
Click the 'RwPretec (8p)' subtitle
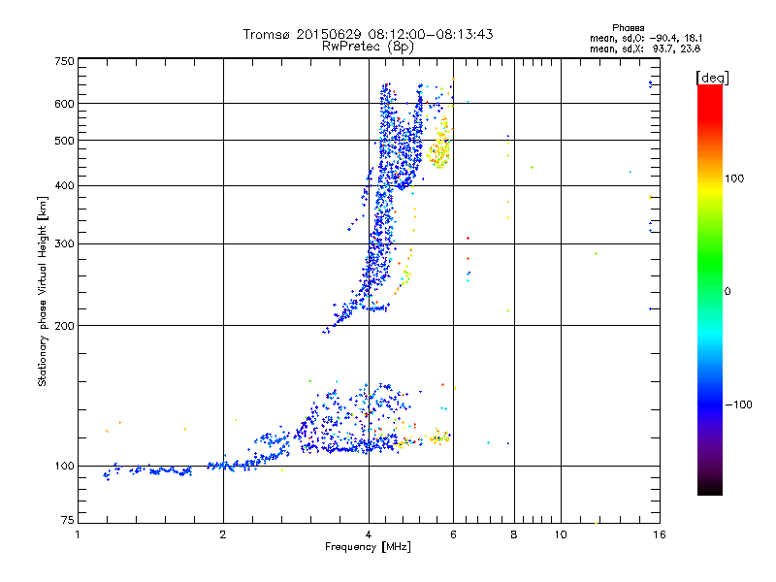click(368, 47)
